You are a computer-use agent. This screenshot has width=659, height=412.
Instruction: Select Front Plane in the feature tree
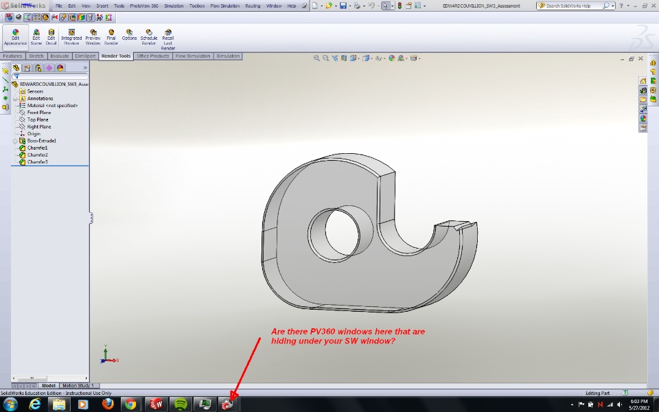click(39, 113)
